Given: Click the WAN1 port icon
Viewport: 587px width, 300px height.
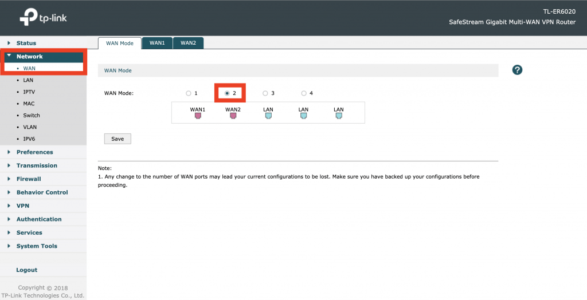Looking at the screenshot, I should tap(198, 115).
